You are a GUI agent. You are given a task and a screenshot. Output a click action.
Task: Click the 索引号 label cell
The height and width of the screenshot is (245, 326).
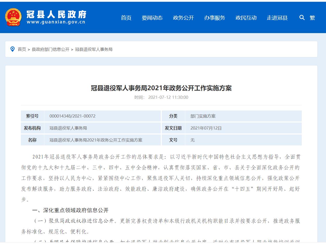[32, 116]
